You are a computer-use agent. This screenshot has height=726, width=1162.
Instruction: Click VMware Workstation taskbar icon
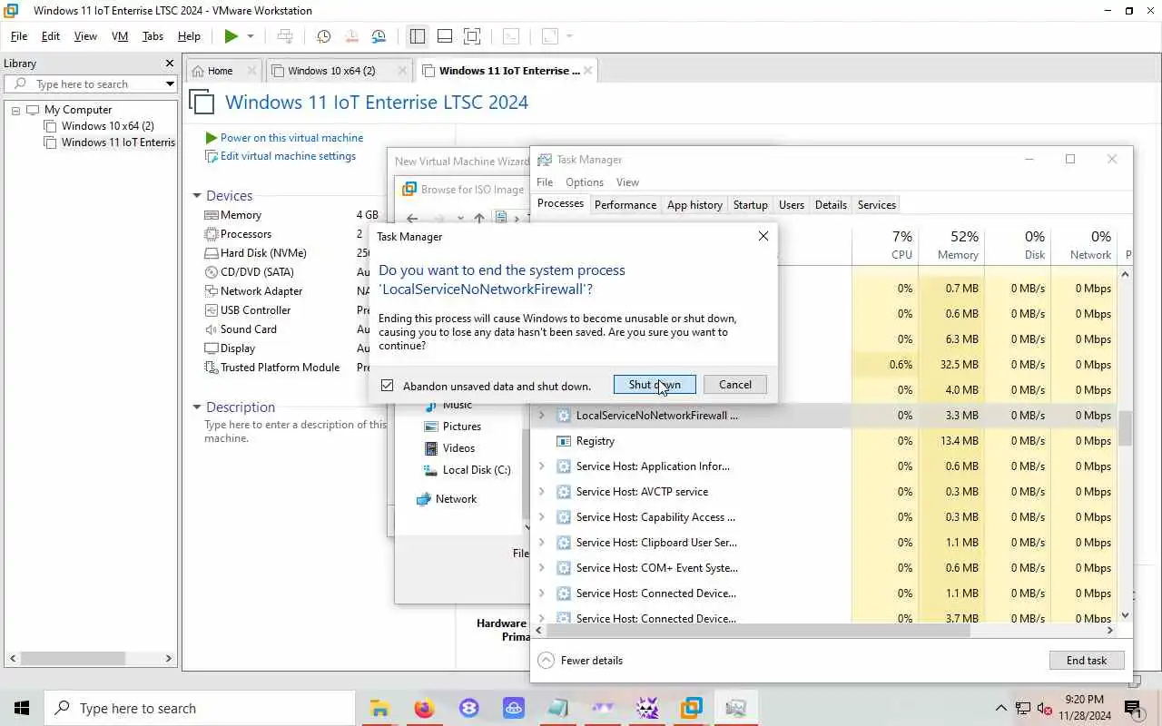coord(692,708)
